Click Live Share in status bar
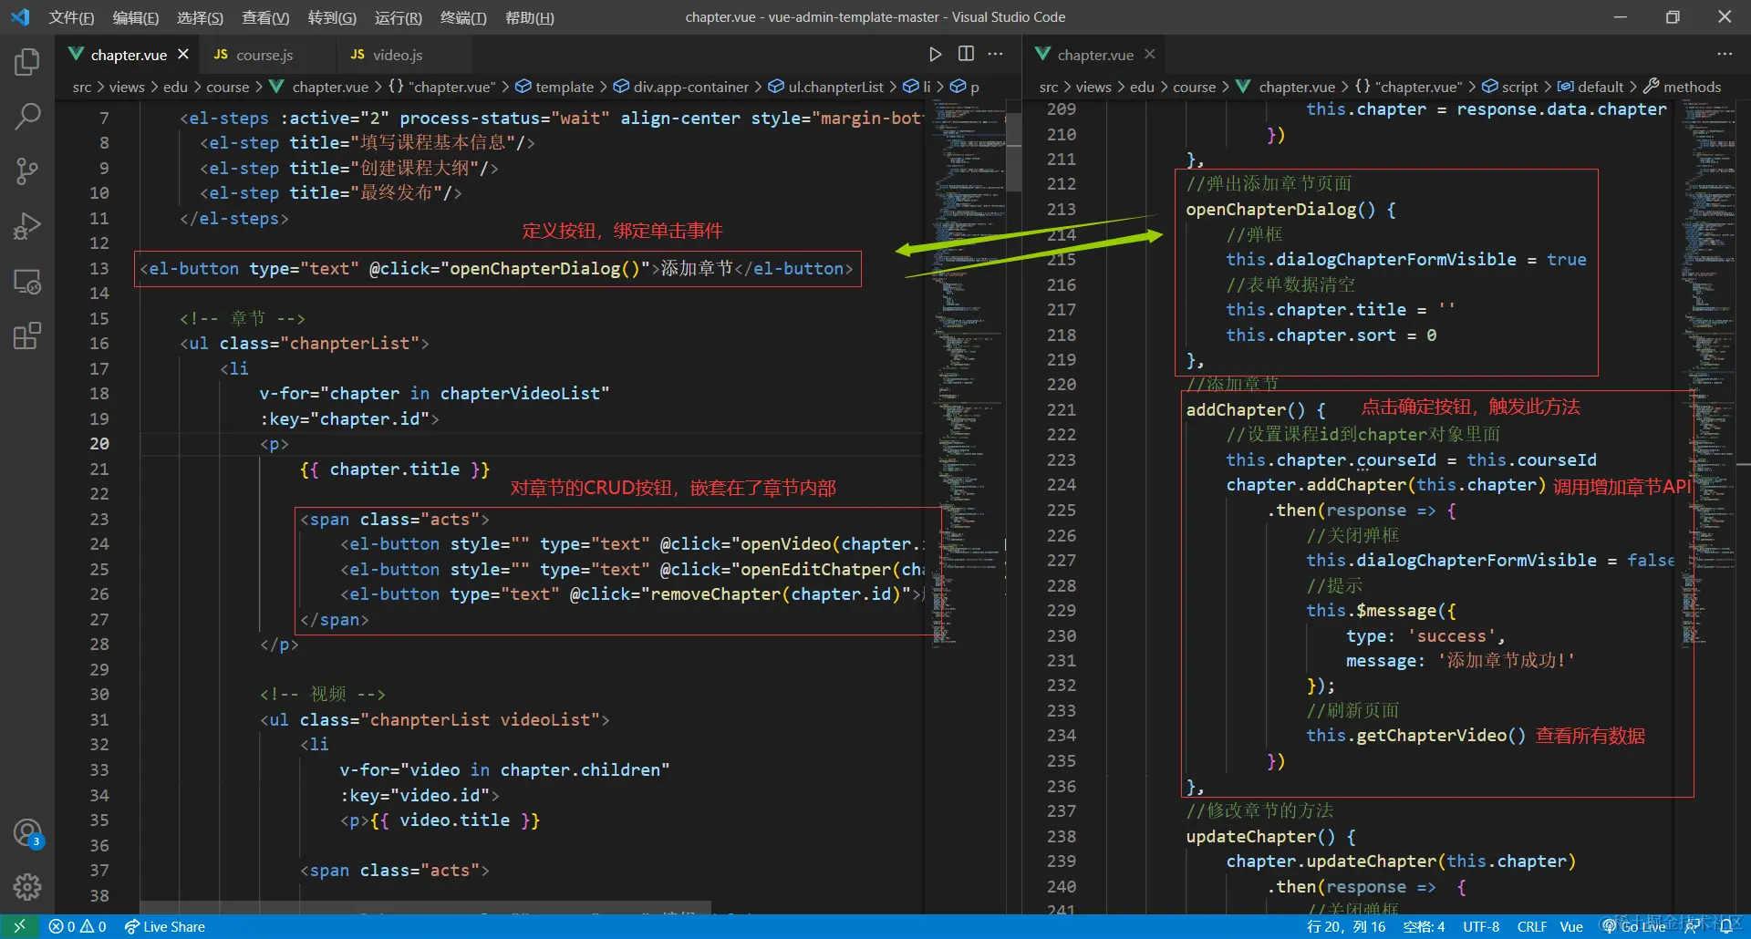Viewport: 1751px width, 939px height. (x=165, y=926)
